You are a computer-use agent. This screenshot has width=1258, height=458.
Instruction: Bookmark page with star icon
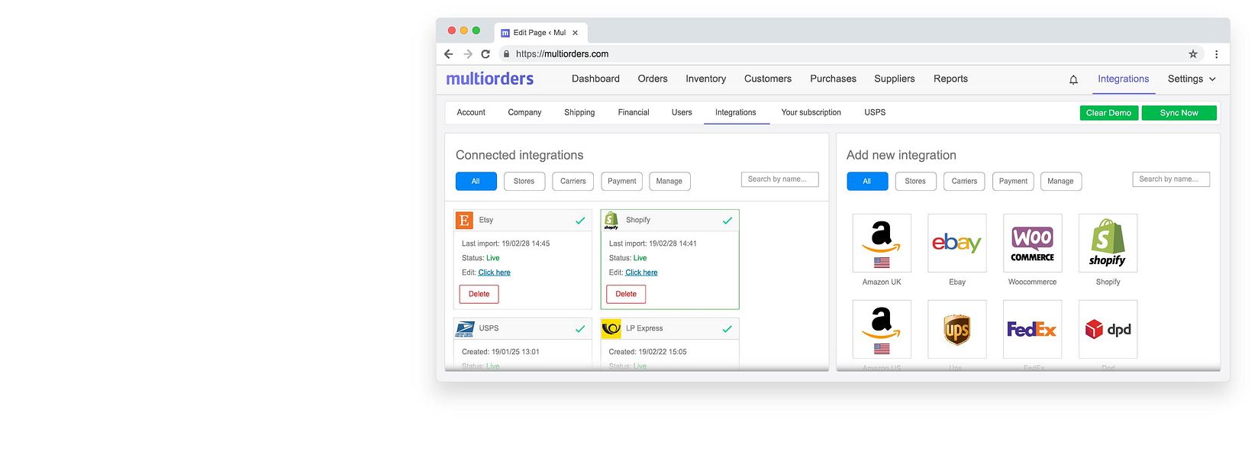(1193, 54)
